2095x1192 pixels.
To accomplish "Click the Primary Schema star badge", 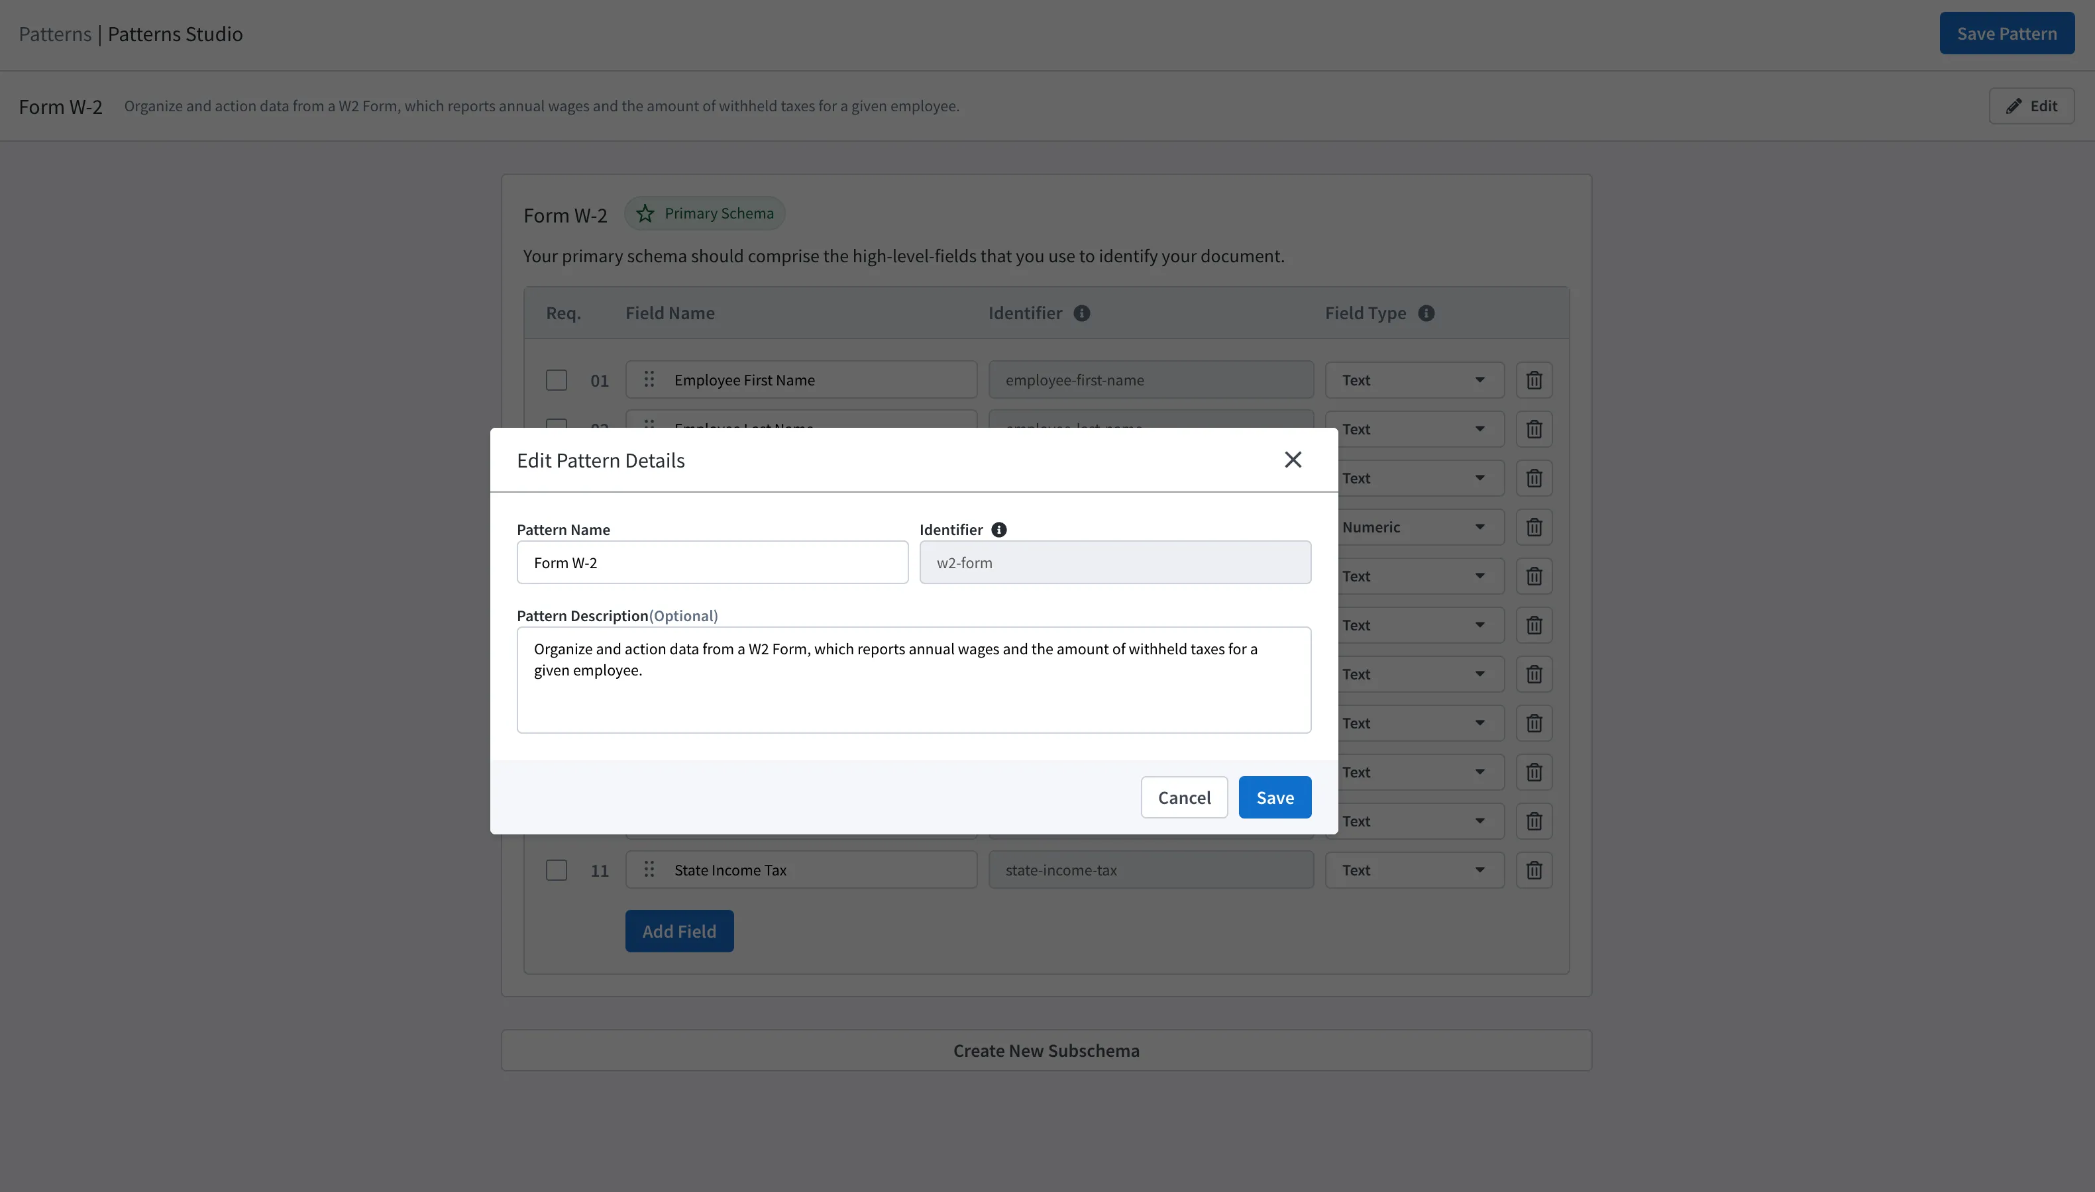I will pos(704,214).
